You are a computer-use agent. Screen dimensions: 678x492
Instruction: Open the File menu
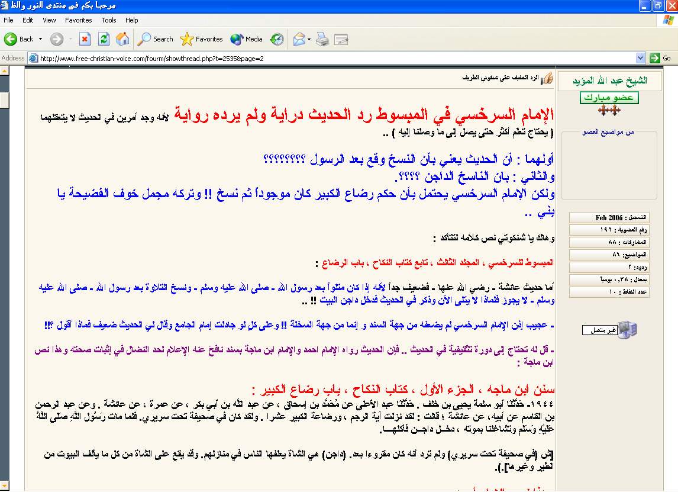click(8, 20)
